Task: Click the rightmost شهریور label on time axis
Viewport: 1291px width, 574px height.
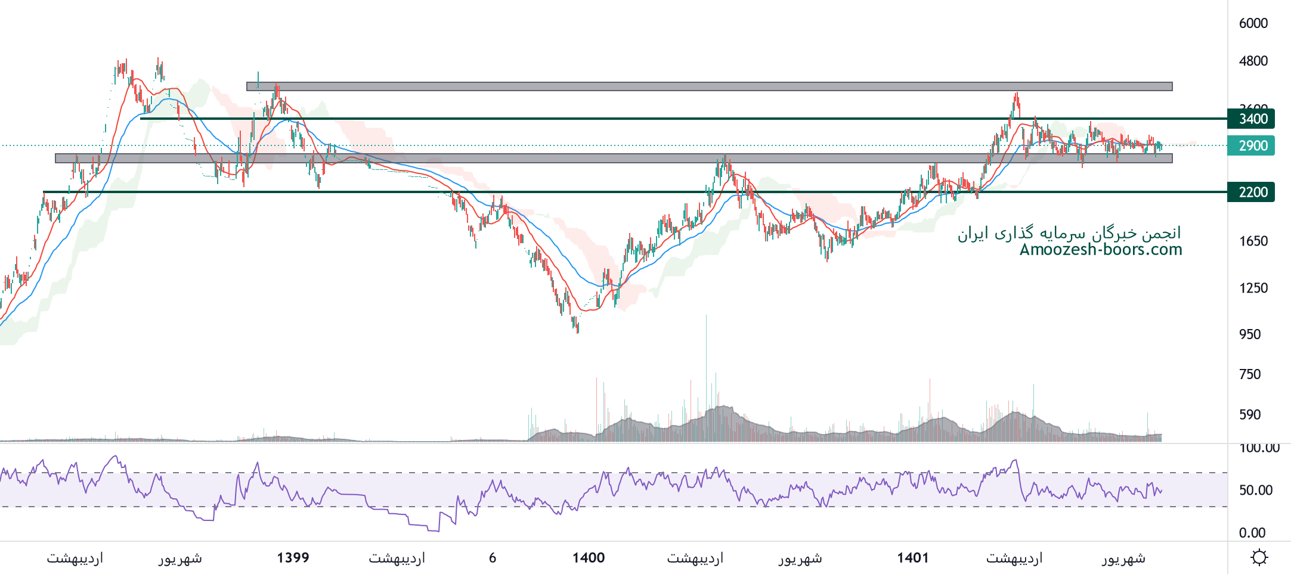Action: (x=1123, y=558)
